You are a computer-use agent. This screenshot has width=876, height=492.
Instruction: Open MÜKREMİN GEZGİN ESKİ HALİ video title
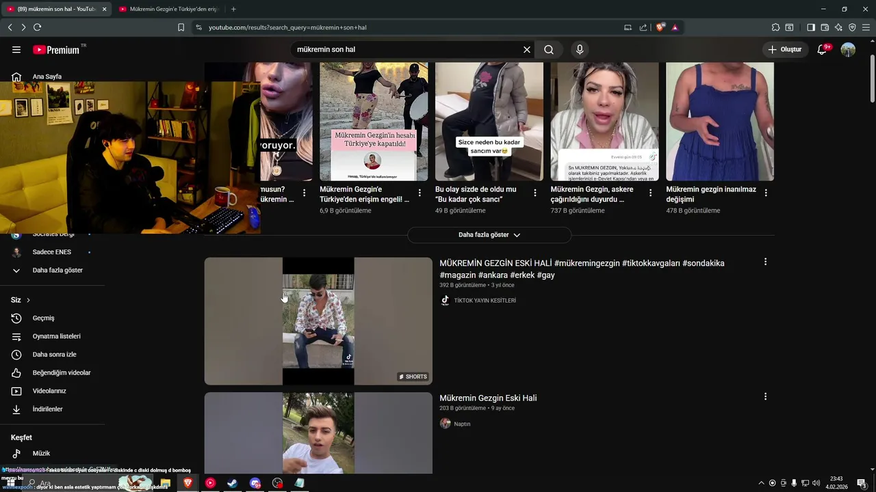click(582, 269)
